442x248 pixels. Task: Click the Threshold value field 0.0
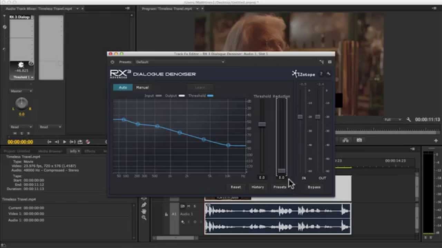262,178
